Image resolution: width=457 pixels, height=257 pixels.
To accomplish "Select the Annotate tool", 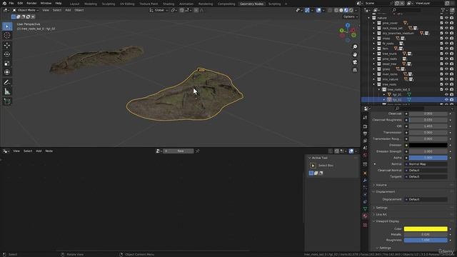I will pos(7,83).
